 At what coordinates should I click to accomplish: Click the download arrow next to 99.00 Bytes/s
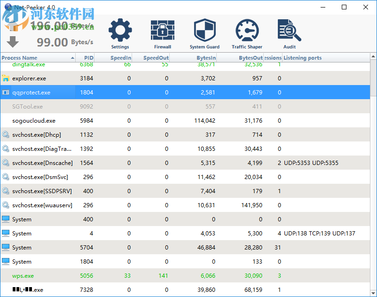coord(12,42)
